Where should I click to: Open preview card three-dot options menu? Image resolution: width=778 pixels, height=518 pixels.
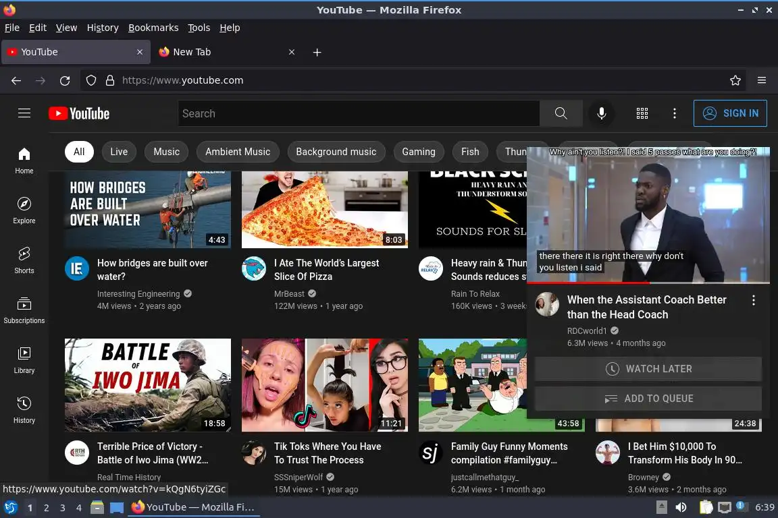click(x=753, y=300)
